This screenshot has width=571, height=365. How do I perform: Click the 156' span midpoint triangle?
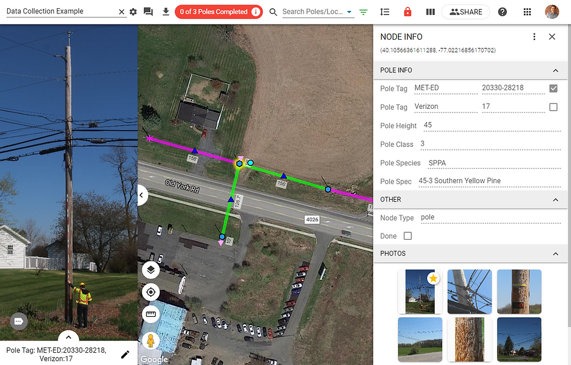coord(284,176)
